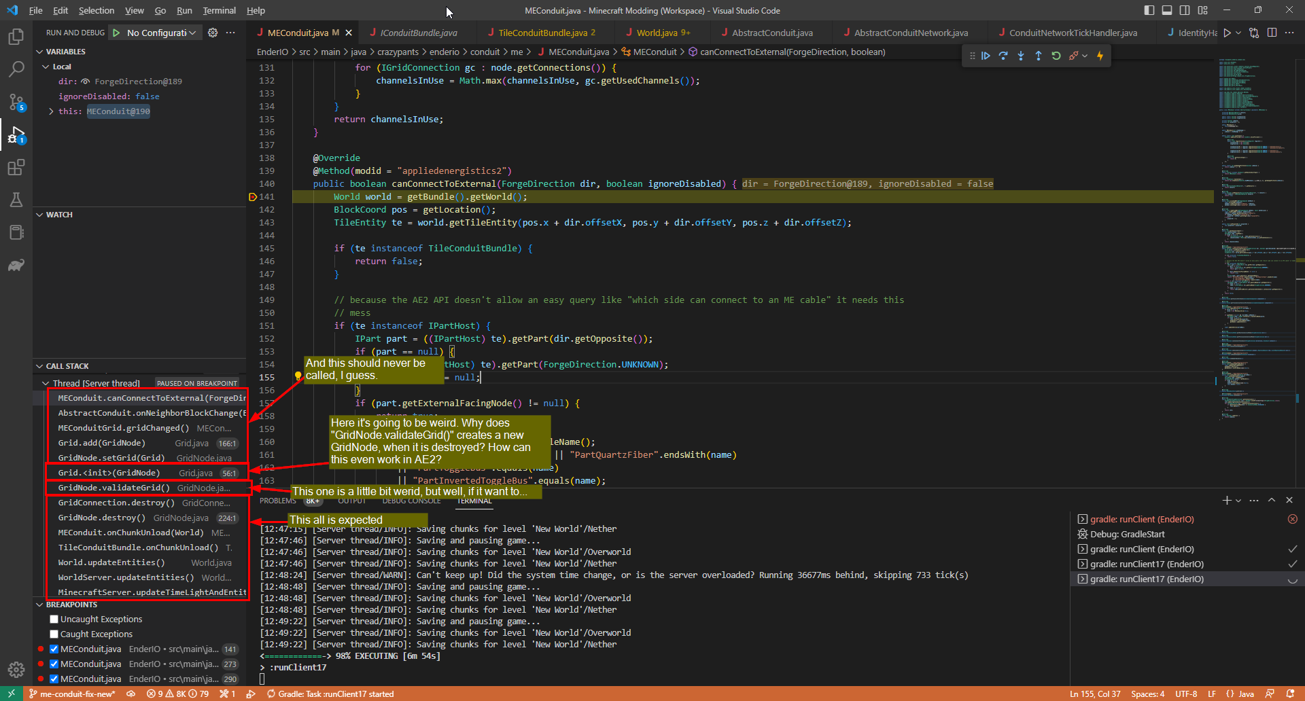Disable the MEConduit.java line 273 breakpoint

(54, 664)
